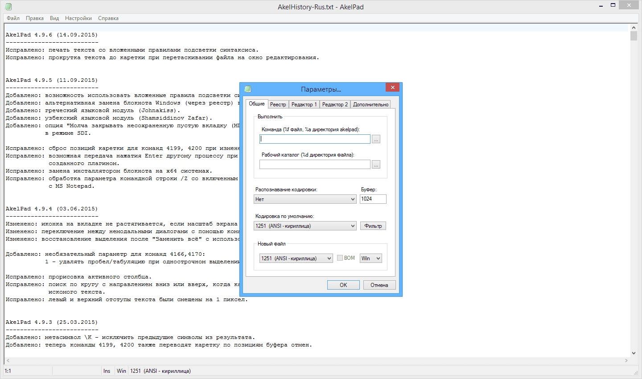Switch to the Реестр tab
642x379 pixels.
pyautogui.click(x=278, y=105)
